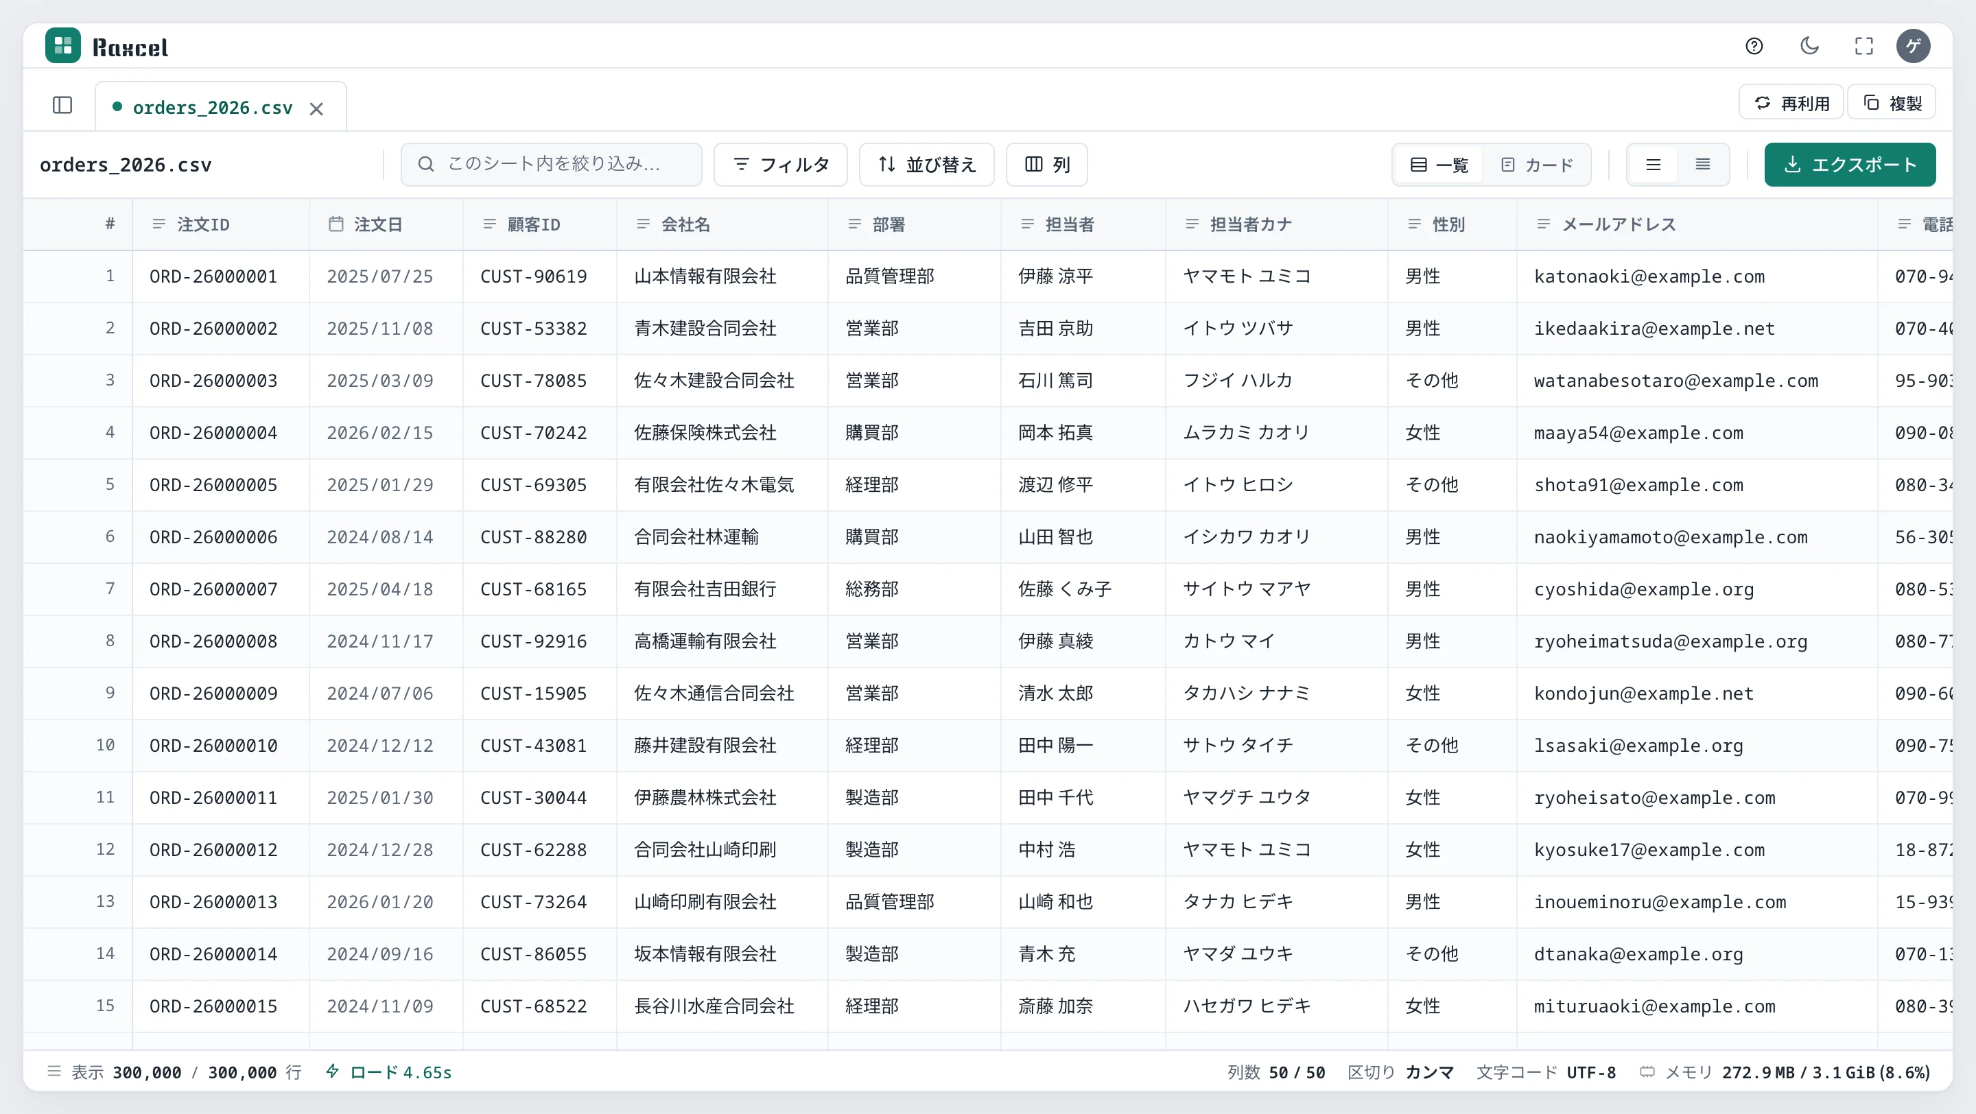
Task: Open the user avatar ゲ menu
Action: pos(1914,46)
